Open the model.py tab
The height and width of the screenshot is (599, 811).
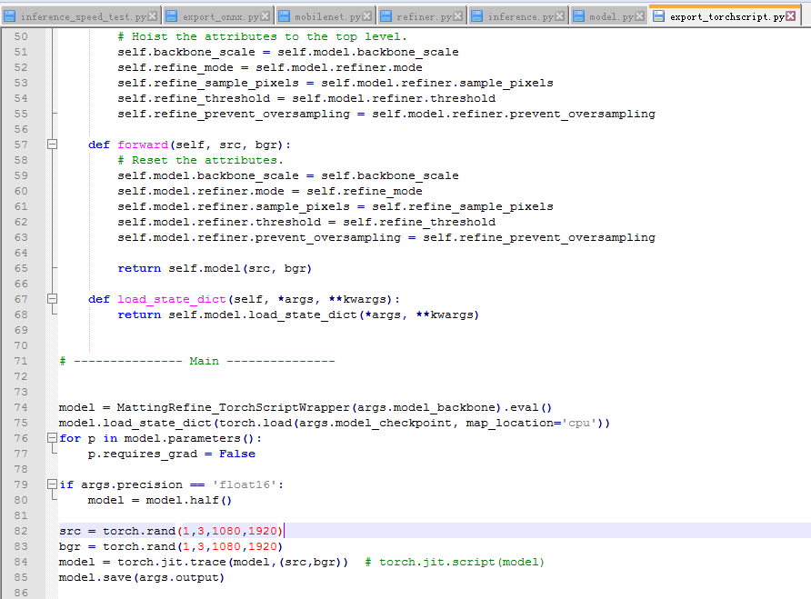click(611, 16)
